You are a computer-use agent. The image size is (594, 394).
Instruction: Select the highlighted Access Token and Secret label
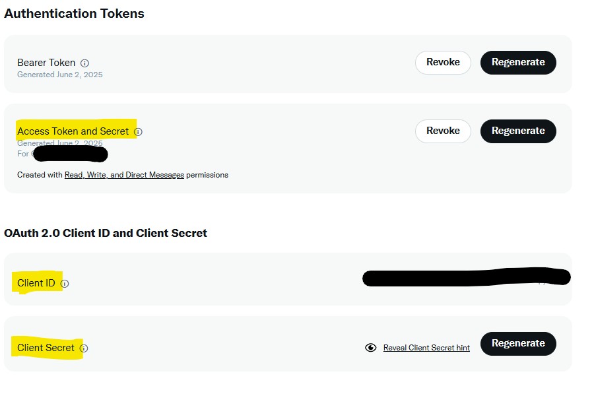(73, 131)
